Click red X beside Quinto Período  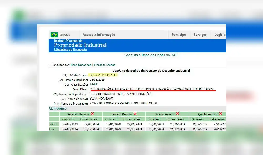221,114
